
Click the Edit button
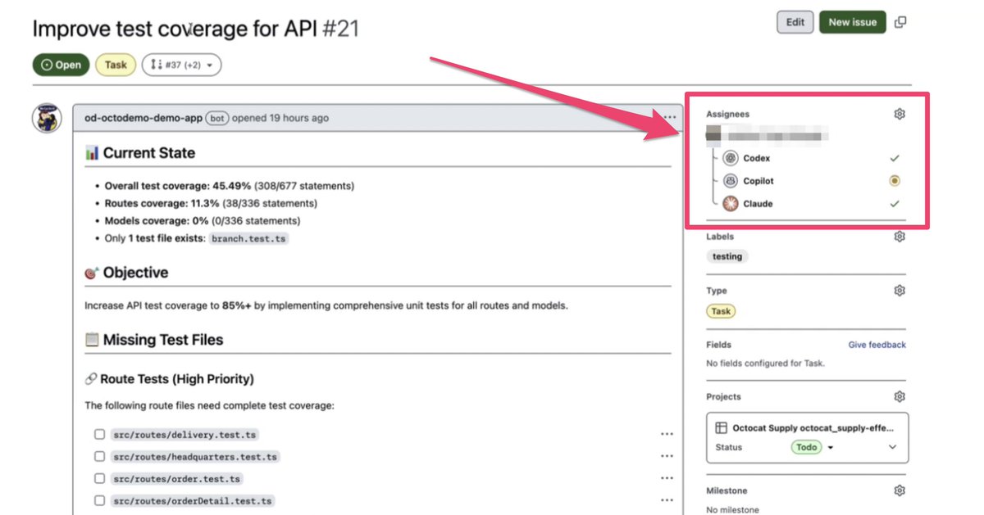pos(795,22)
